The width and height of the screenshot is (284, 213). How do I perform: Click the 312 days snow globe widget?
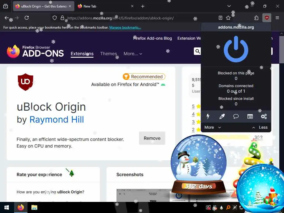click(199, 165)
